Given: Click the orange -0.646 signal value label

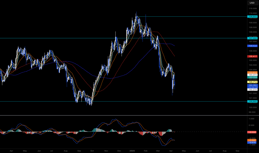Looking at the screenshot, I should [252, 140].
